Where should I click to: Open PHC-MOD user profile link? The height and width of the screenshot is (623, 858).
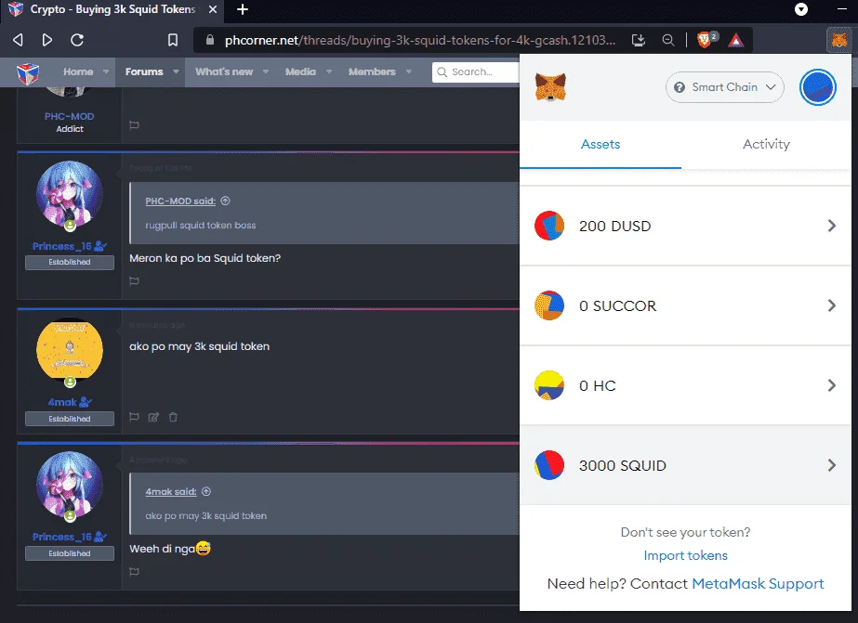point(70,116)
